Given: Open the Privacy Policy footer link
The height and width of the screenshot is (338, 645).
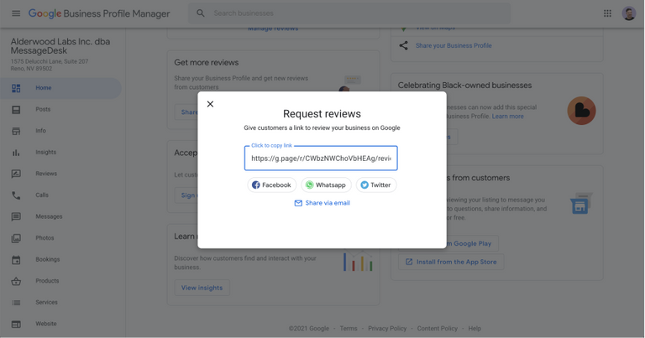Looking at the screenshot, I should coord(387,329).
